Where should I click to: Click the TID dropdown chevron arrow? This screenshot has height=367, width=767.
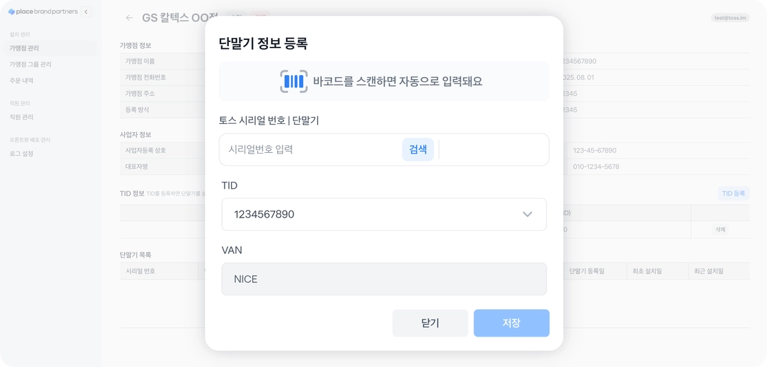tap(527, 214)
